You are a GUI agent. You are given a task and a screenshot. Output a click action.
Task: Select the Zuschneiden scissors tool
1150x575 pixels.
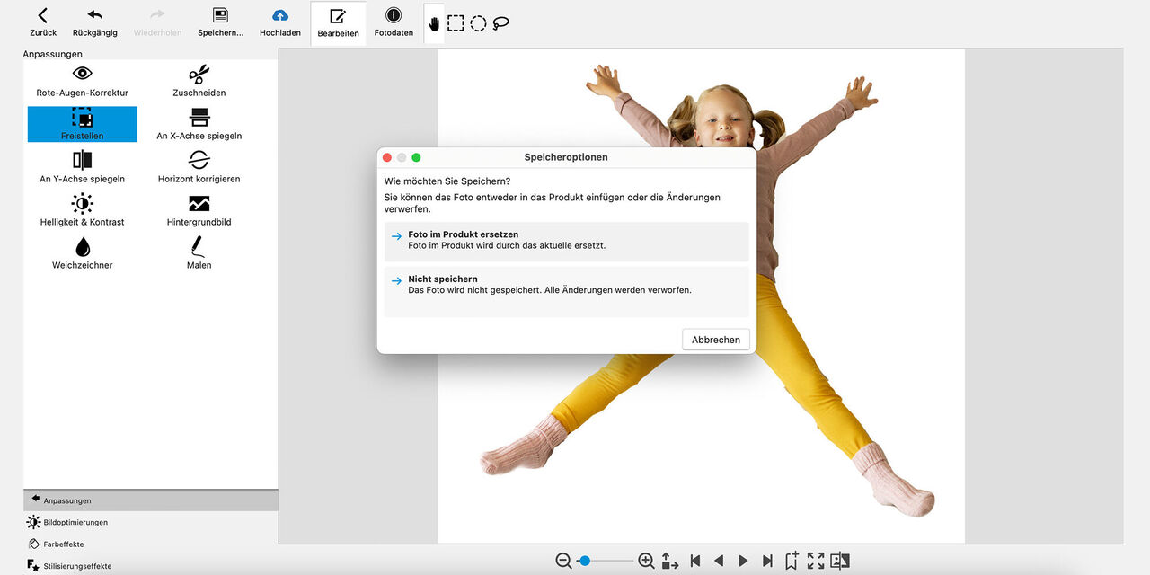[x=199, y=81]
